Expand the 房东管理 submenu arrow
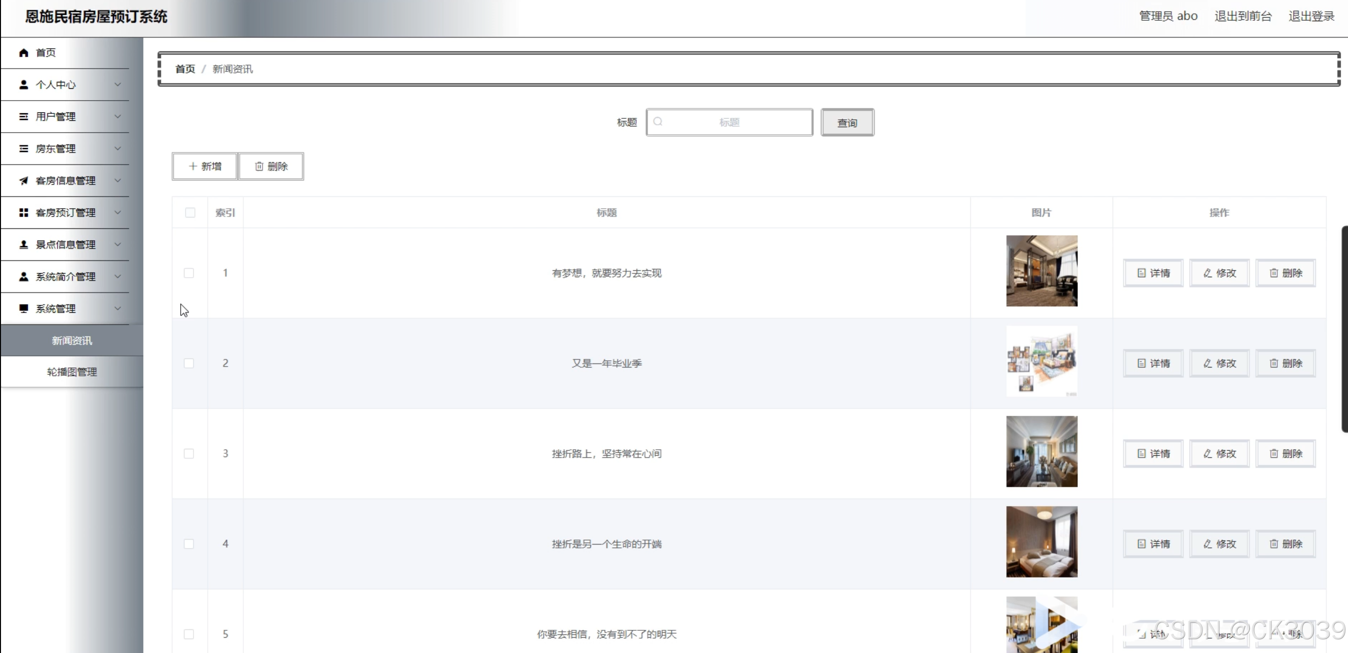 (118, 148)
